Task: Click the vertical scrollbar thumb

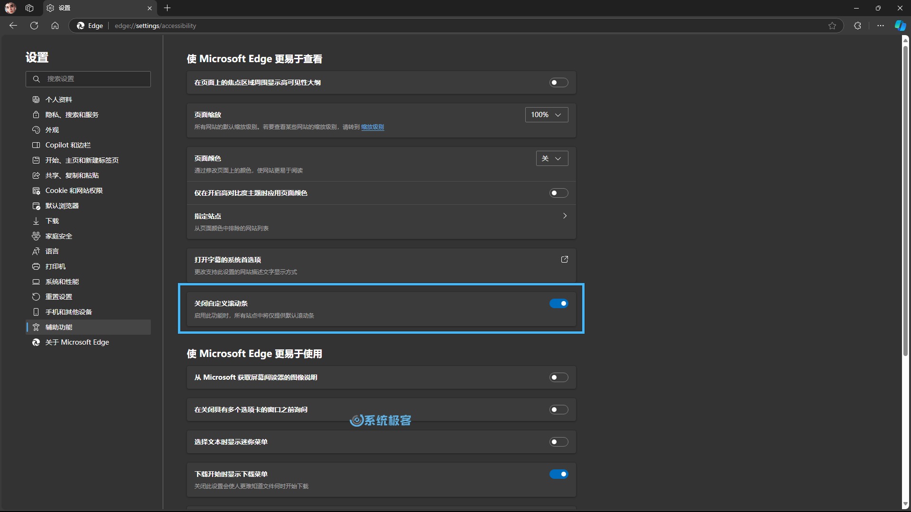Action: point(905,201)
